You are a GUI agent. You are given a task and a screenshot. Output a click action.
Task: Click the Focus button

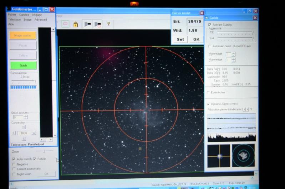[x=23, y=45]
